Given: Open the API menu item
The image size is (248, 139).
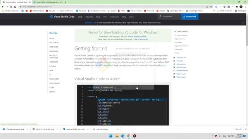Looking at the screenshot, I should point(105,17).
